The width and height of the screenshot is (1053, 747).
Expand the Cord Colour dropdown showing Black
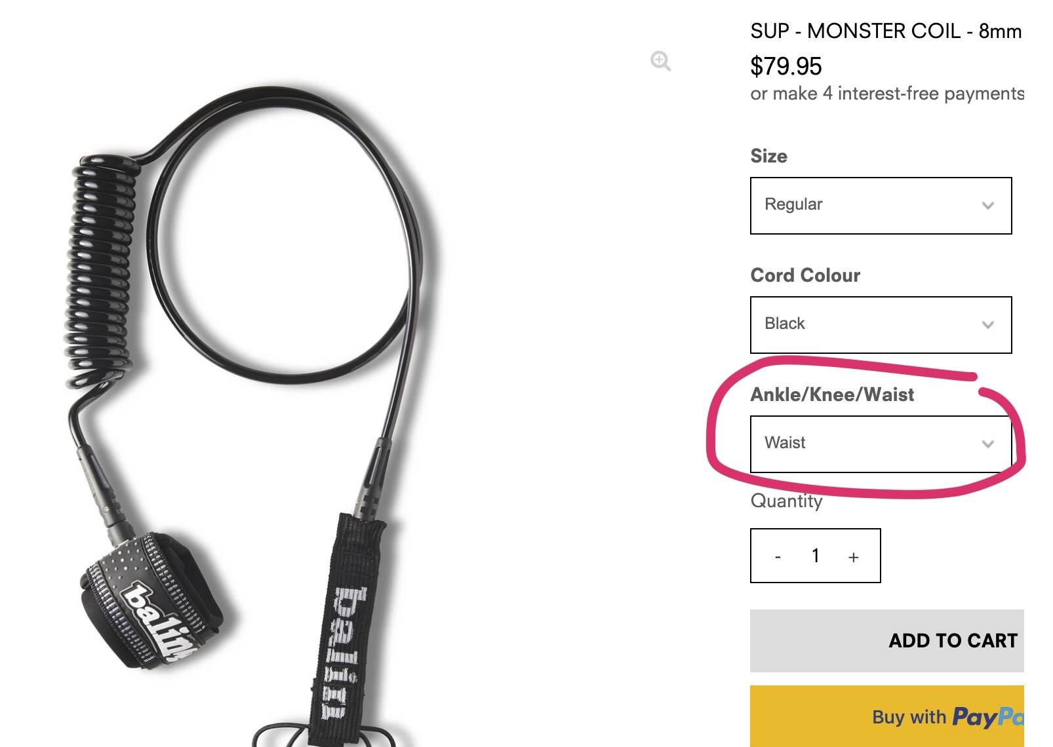tap(880, 324)
